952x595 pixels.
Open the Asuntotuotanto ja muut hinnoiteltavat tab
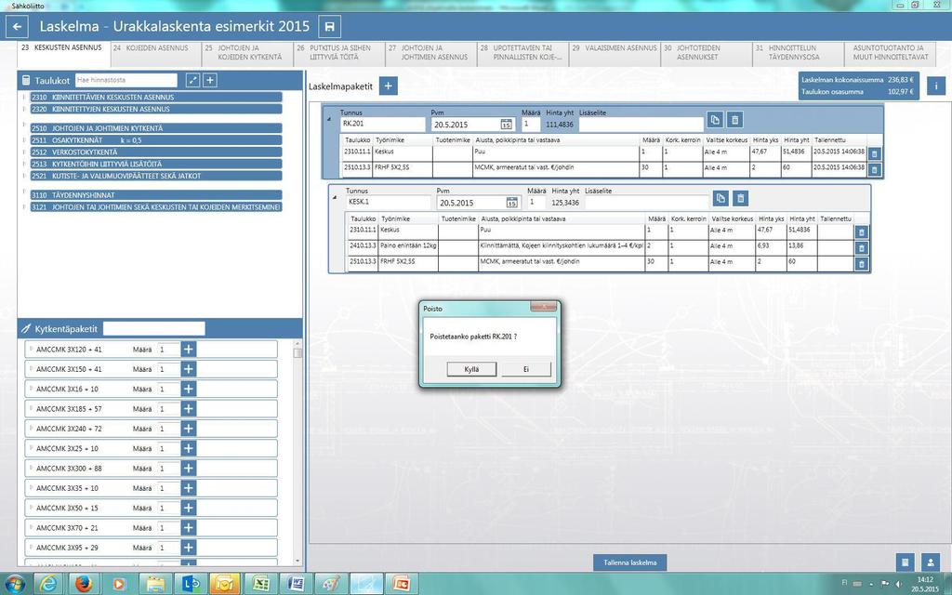(890, 53)
